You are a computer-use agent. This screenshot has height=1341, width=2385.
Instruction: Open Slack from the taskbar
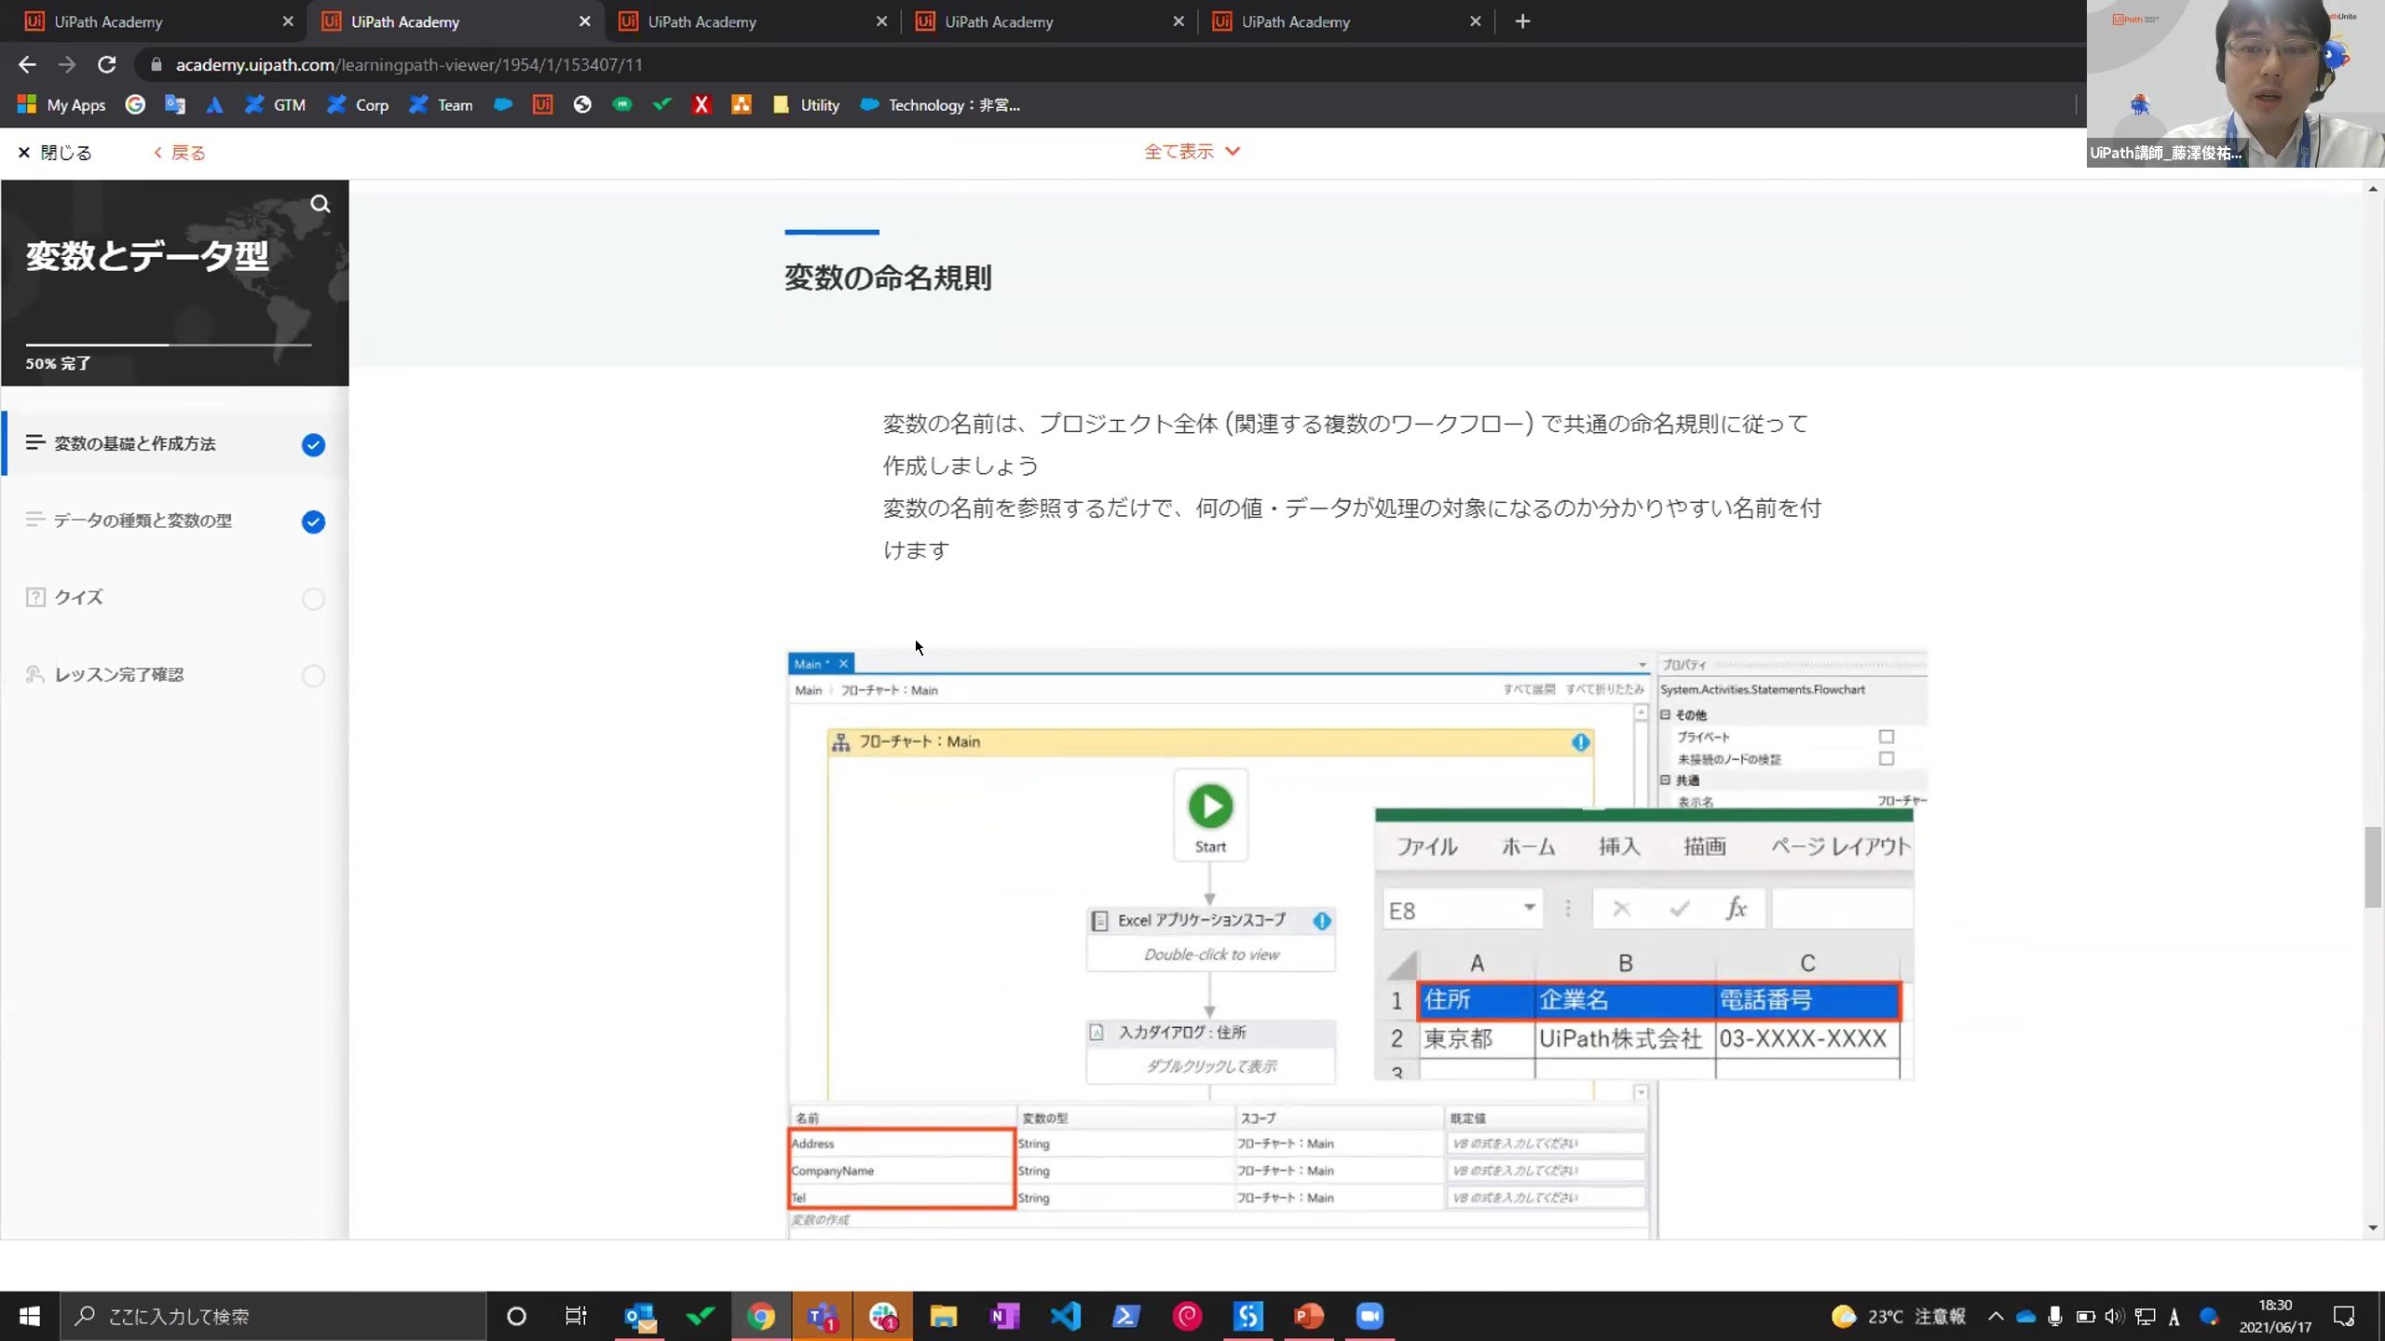pyautogui.click(x=883, y=1316)
